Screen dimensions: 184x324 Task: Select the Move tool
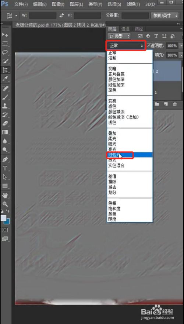click(5, 35)
